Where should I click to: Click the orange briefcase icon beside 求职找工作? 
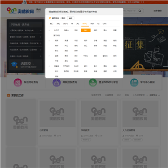tap(8, 95)
